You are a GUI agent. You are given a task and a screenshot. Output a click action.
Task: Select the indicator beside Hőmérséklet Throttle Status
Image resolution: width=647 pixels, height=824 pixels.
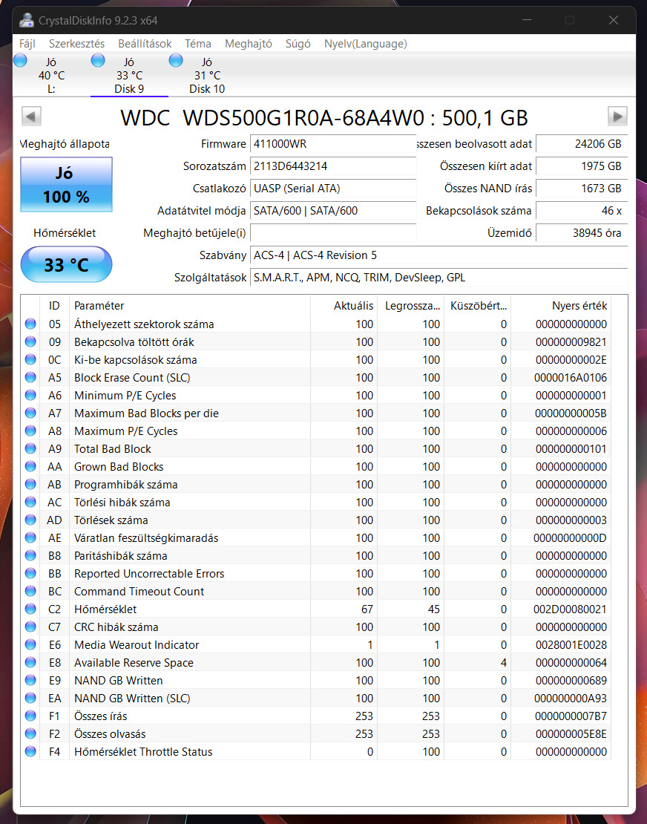click(x=30, y=751)
